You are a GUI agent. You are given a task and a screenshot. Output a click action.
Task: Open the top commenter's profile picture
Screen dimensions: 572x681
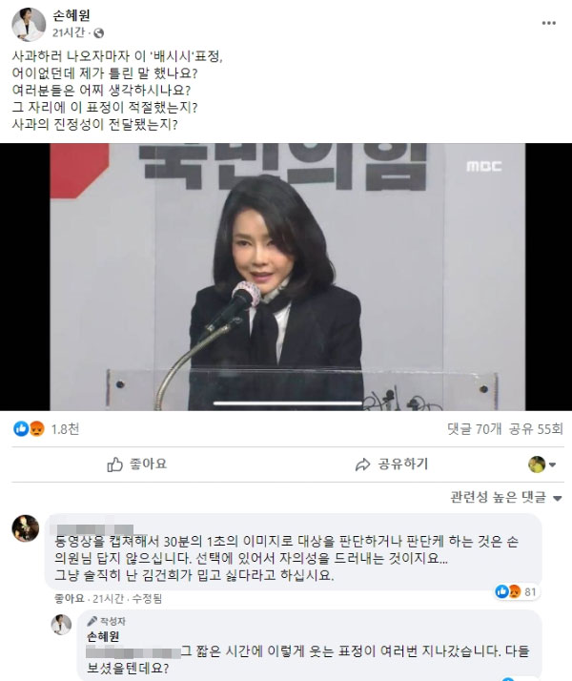point(25,528)
